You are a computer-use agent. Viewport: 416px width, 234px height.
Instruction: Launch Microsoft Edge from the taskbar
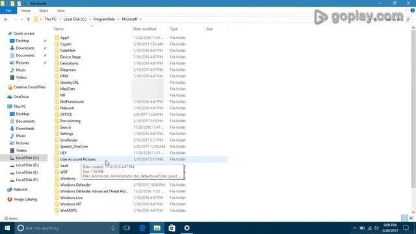(142, 228)
